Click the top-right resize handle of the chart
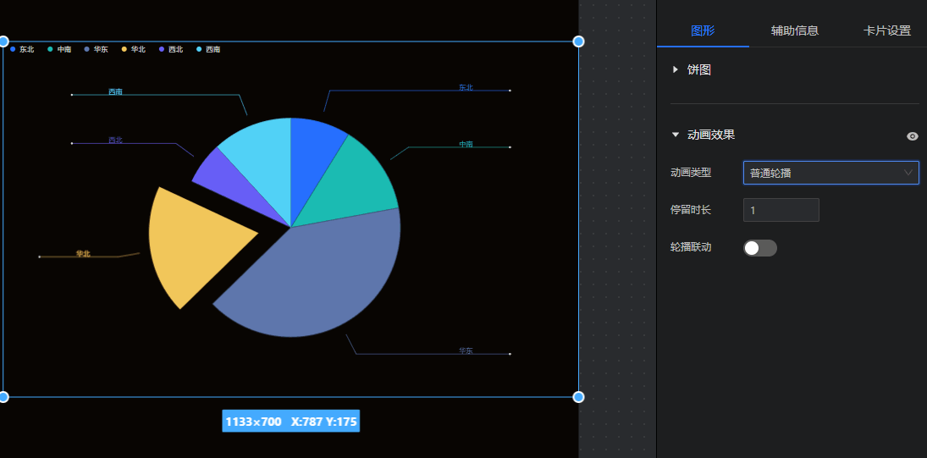Image resolution: width=927 pixels, height=458 pixels. (x=578, y=41)
